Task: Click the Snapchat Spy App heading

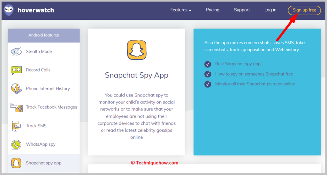Action: click(x=137, y=75)
